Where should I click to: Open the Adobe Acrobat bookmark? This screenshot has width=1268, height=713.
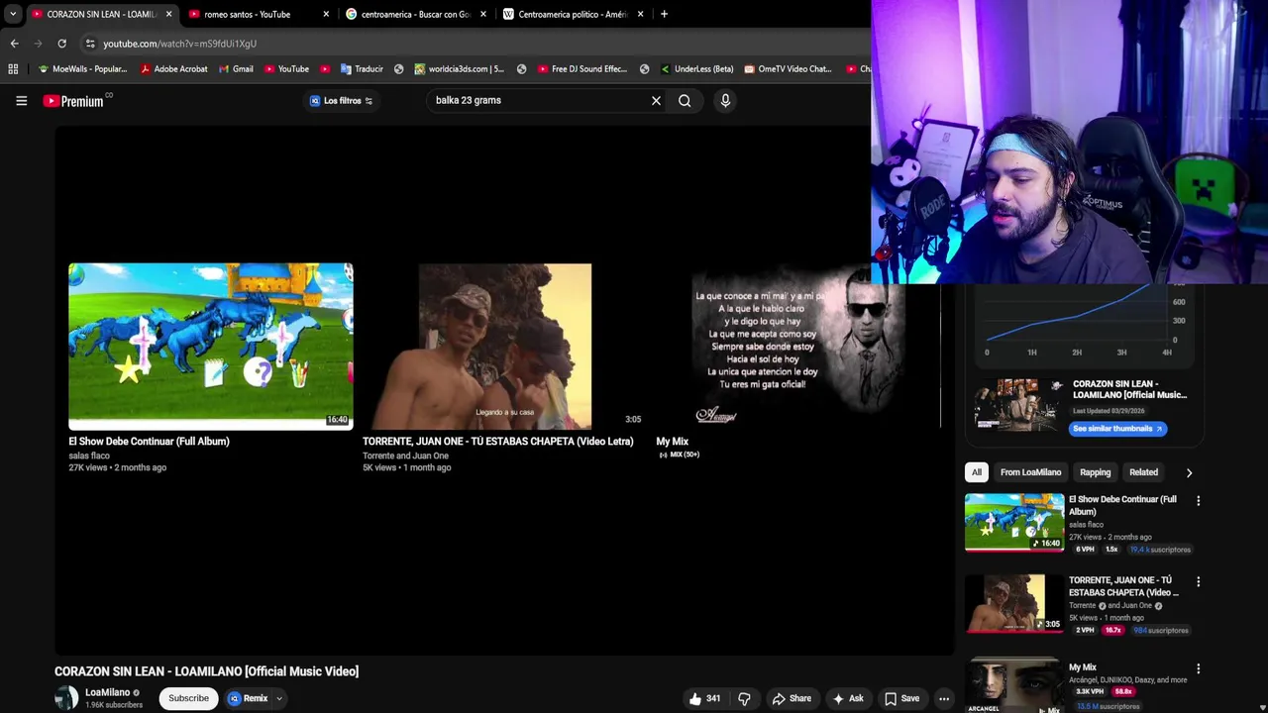coord(174,69)
